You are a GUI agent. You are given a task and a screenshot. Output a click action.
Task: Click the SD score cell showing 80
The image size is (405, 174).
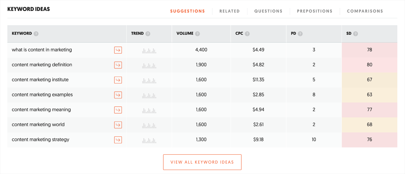point(369,65)
